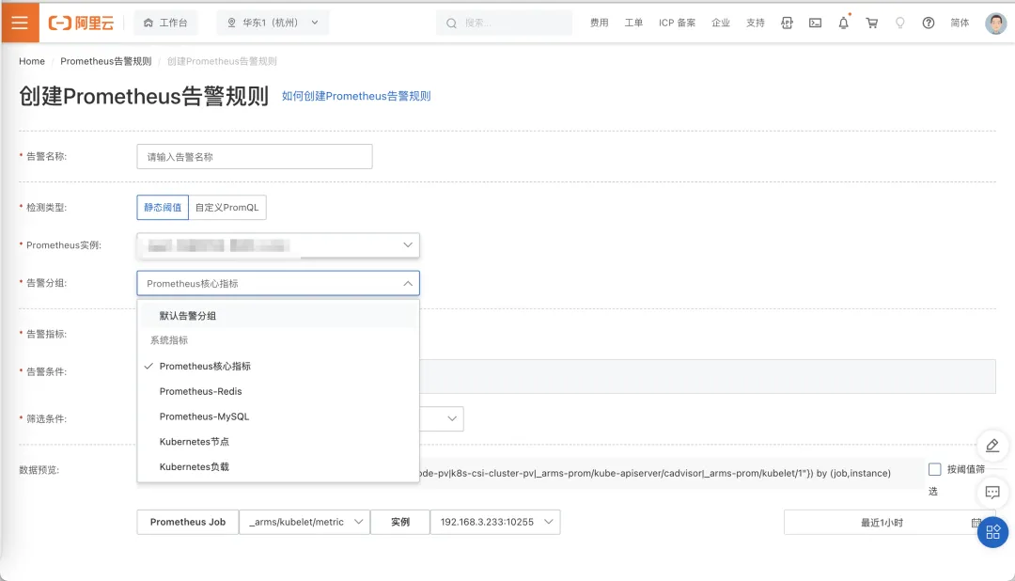Expand the Prometheus实例 dropdown

(278, 244)
